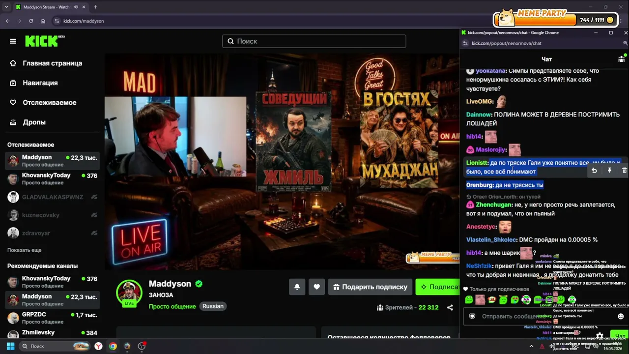The height and width of the screenshot is (354, 629).
Task: Follow Maddyson with the heart button
Action: click(x=316, y=287)
